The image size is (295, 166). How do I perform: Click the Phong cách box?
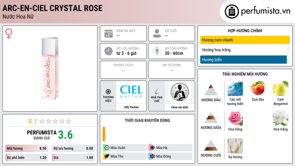point(123,70)
